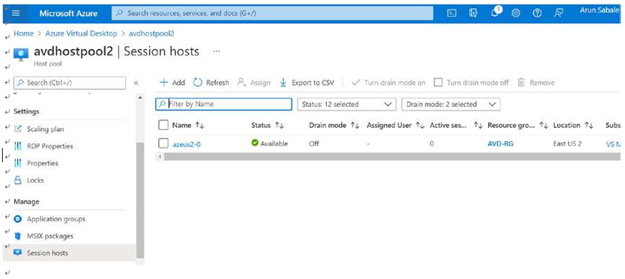Open the help question mark icon

537,13
